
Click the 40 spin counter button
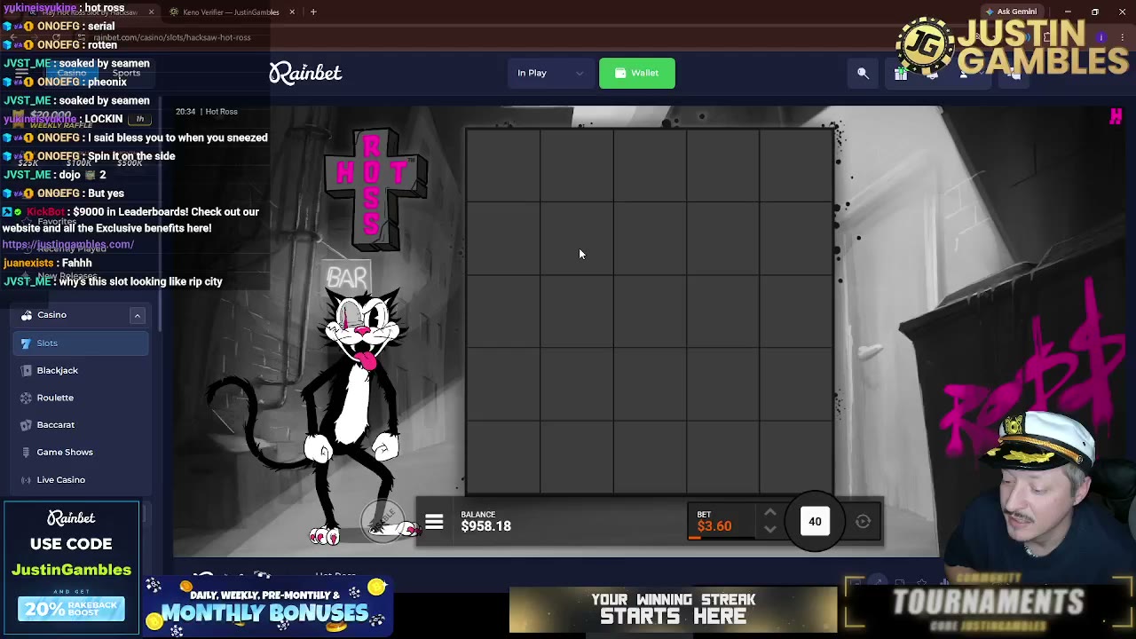click(815, 522)
